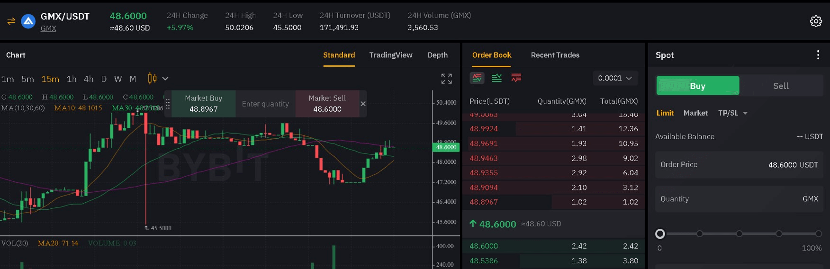Open settings gear icon
Image resolution: width=830 pixels, height=269 pixels.
(816, 21)
